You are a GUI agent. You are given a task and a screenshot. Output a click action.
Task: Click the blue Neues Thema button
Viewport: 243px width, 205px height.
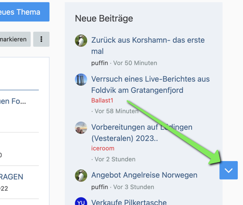coord(24,12)
